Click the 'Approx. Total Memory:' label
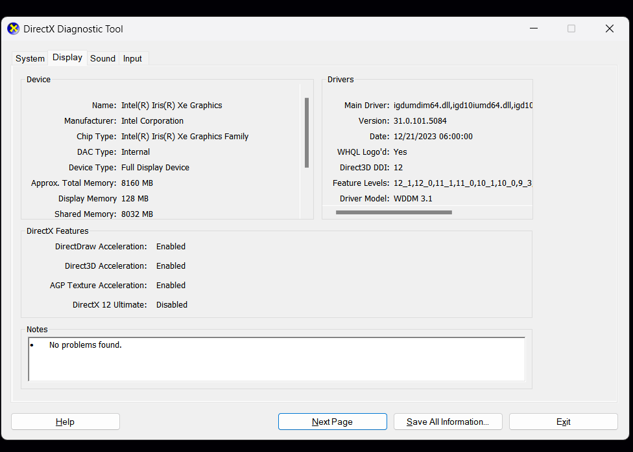This screenshot has height=452, width=633. (73, 183)
